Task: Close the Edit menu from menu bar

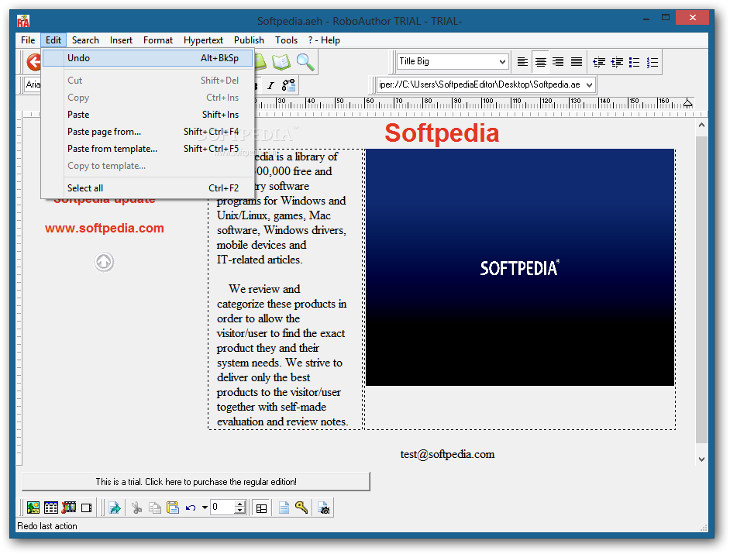Action: [x=53, y=40]
